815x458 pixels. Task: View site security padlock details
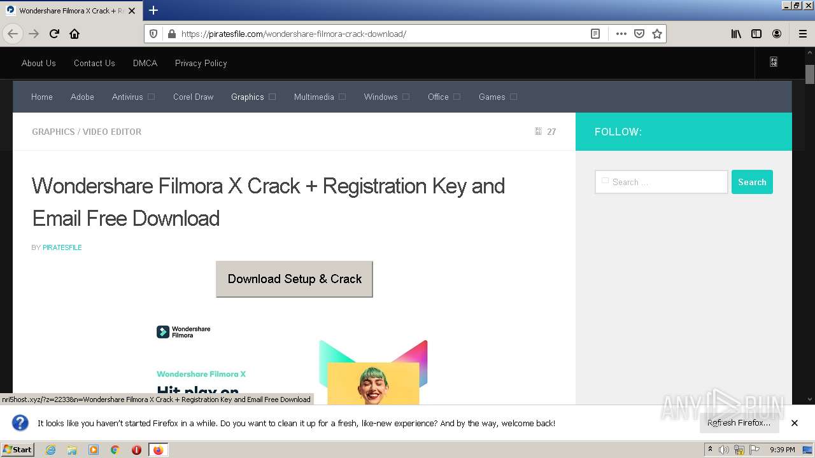tap(171, 34)
